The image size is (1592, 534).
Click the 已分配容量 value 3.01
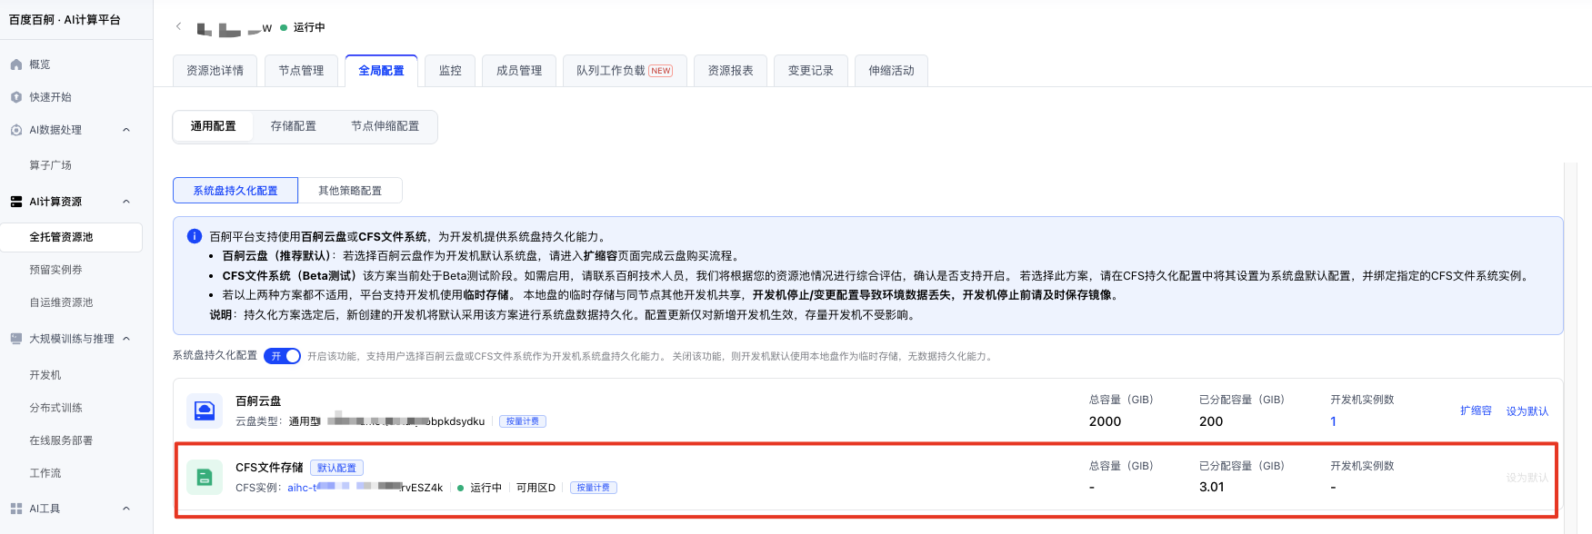(1212, 487)
